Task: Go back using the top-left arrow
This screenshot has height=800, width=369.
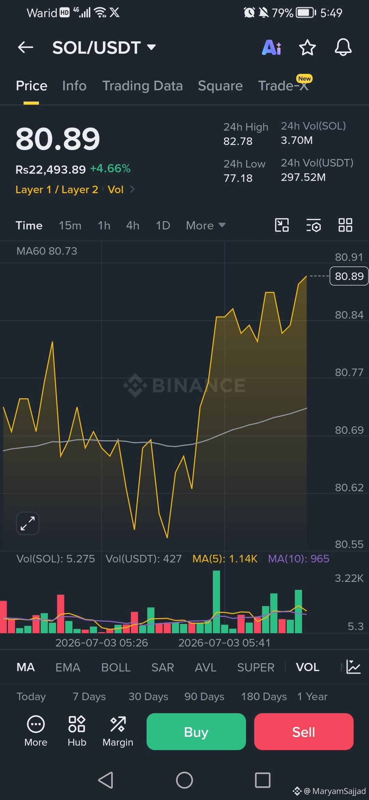Action: click(26, 47)
